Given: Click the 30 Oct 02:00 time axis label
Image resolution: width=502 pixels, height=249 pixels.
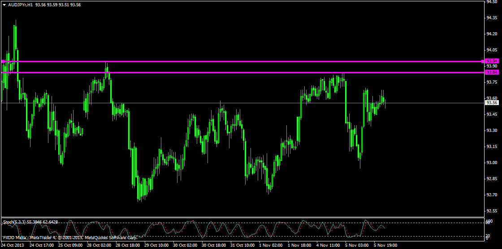Looking at the screenshot, I should [185, 245].
